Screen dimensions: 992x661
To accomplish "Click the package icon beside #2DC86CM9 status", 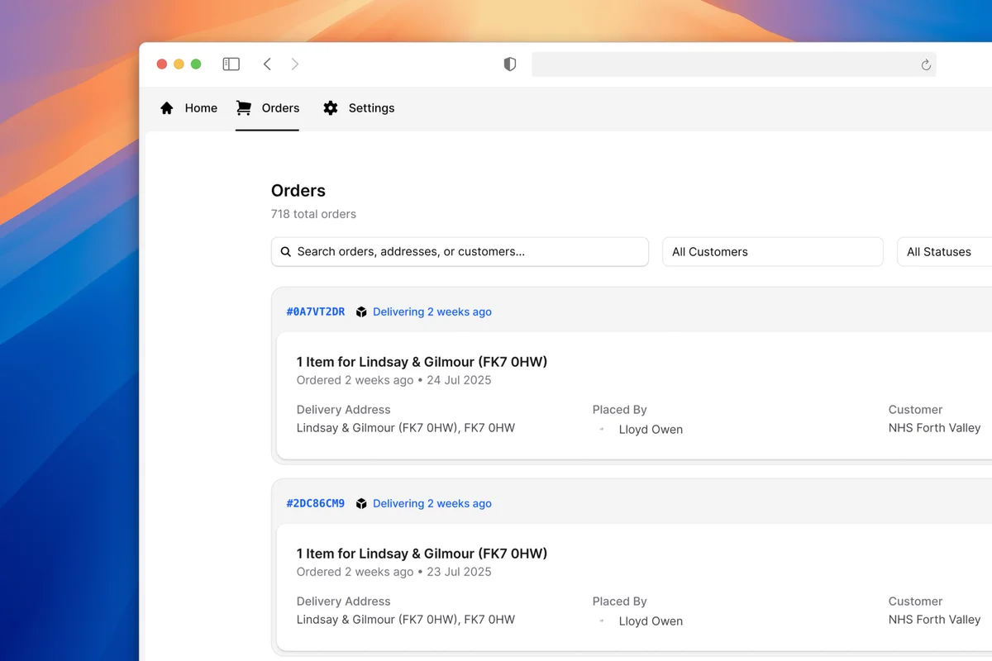I will click(361, 503).
